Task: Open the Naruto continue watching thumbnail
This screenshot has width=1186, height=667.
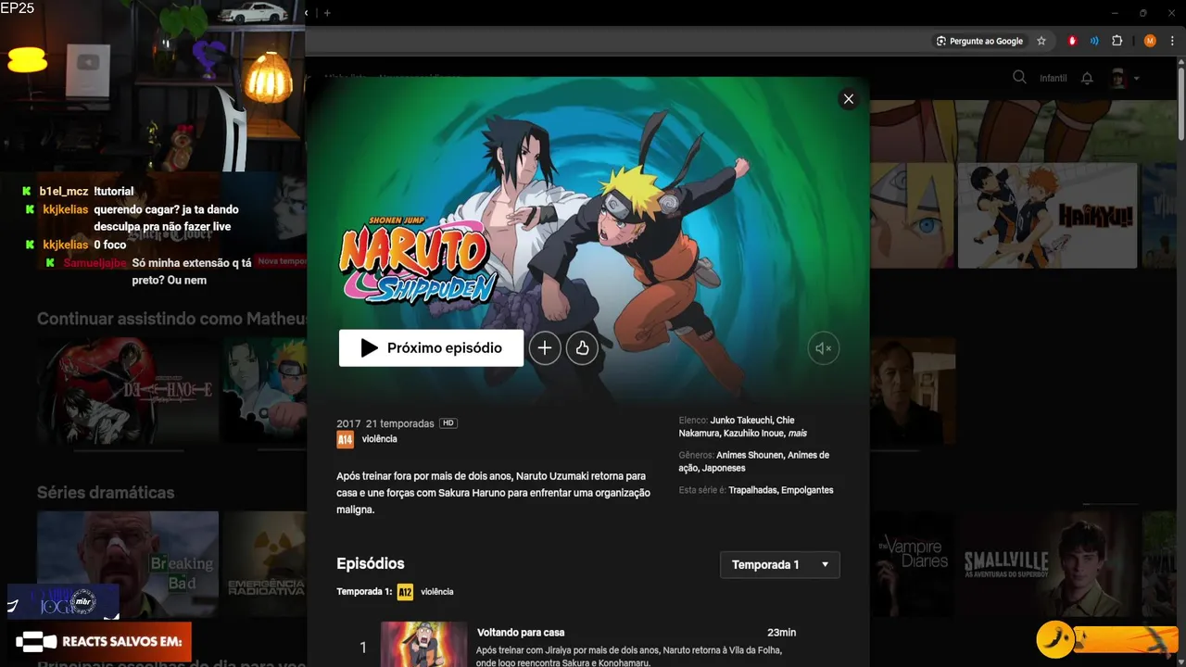Action: click(265, 390)
